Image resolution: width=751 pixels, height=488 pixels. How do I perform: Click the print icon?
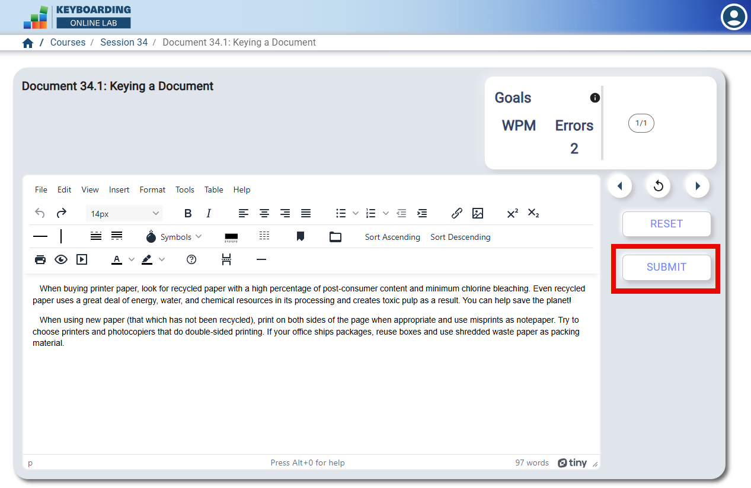(40, 259)
